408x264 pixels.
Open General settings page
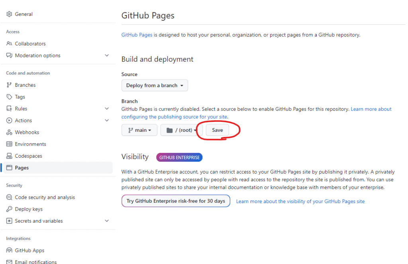coord(24,14)
